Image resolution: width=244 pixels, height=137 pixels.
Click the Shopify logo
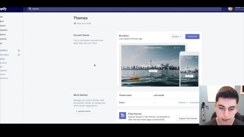3,9
